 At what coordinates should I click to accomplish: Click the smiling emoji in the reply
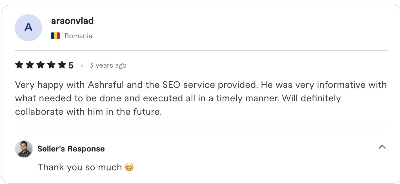coord(130,167)
